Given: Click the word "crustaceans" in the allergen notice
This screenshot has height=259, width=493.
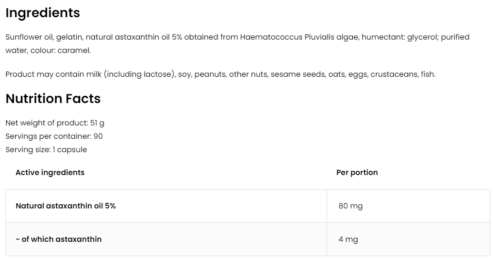Looking at the screenshot, I should click(x=393, y=74).
